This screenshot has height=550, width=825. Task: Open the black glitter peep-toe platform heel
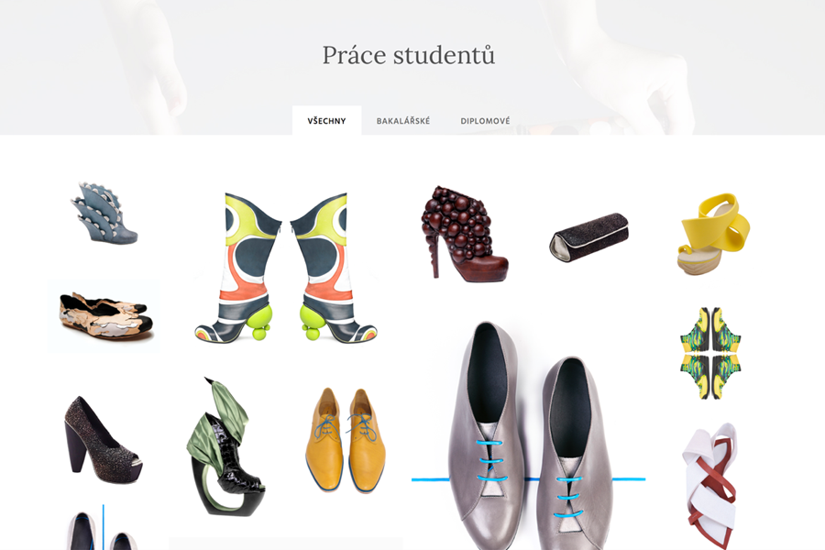[x=103, y=441]
